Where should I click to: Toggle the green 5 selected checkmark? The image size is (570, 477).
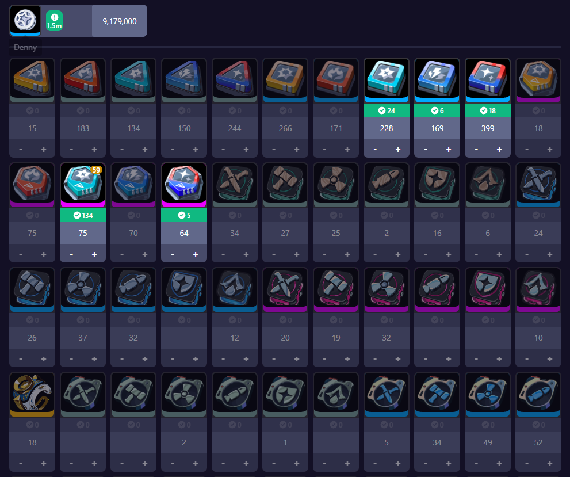pyautogui.click(x=184, y=215)
